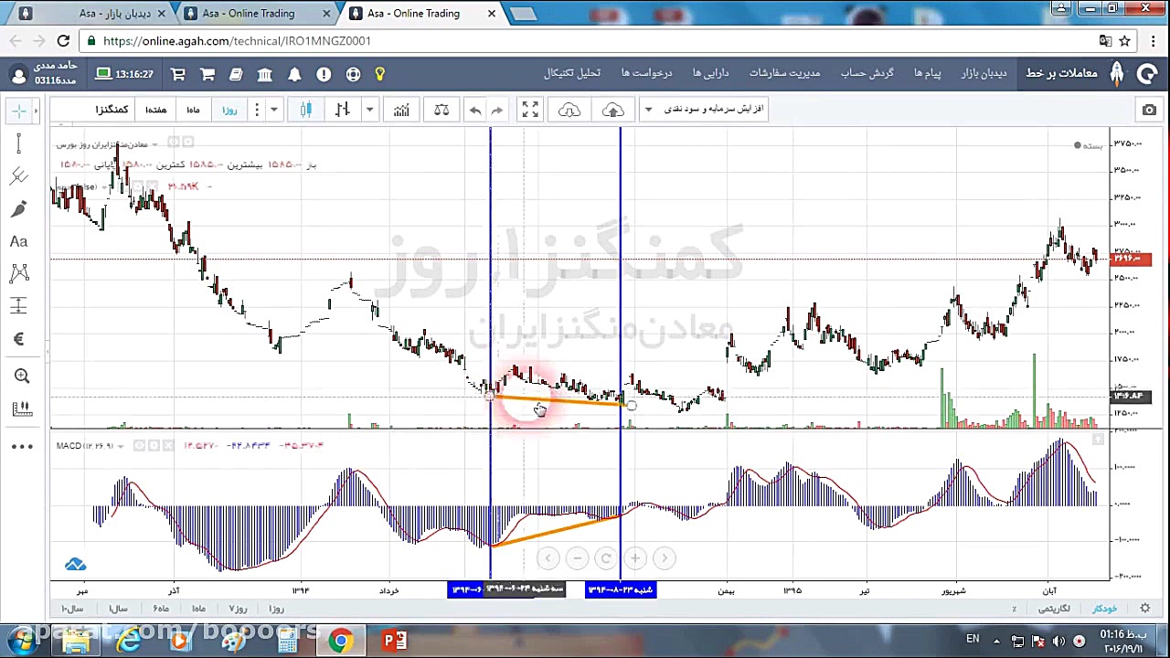
Task: Select the monthly (ماه) interval
Action: (193, 110)
